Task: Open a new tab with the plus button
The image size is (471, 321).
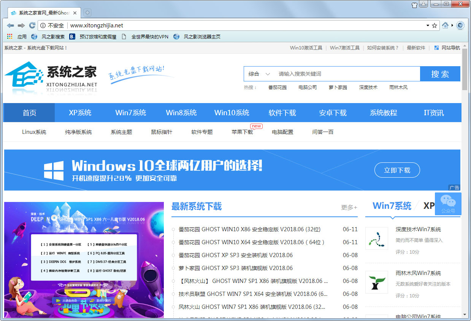Action: click(87, 13)
